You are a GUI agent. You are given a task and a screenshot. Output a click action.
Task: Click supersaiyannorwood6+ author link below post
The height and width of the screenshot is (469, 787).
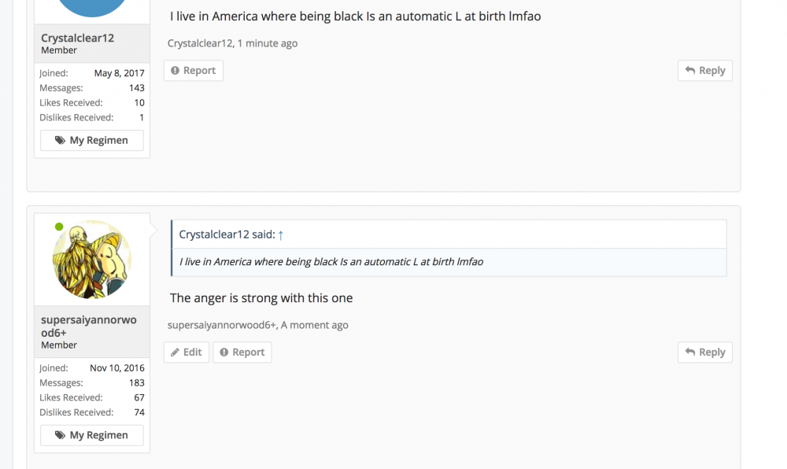(x=222, y=325)
